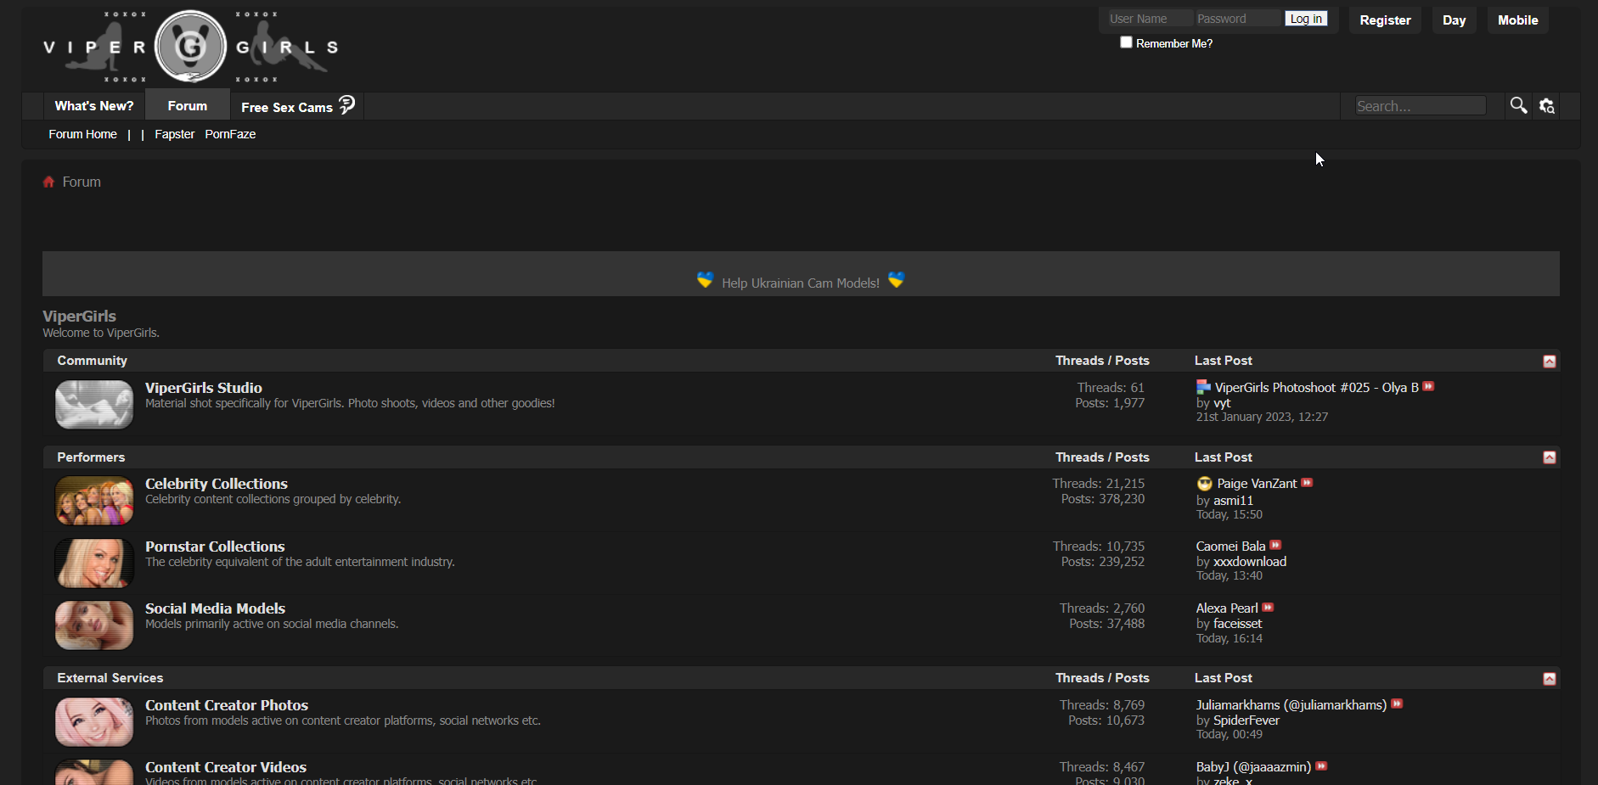1598x785 pixels.
Task: Select the Forum tab in navigation
Action: click(188, 106)
